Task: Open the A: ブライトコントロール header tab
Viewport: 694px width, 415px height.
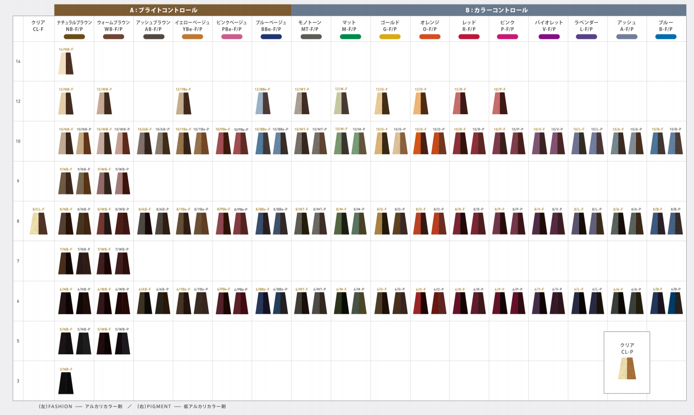Action: [172, 10]
